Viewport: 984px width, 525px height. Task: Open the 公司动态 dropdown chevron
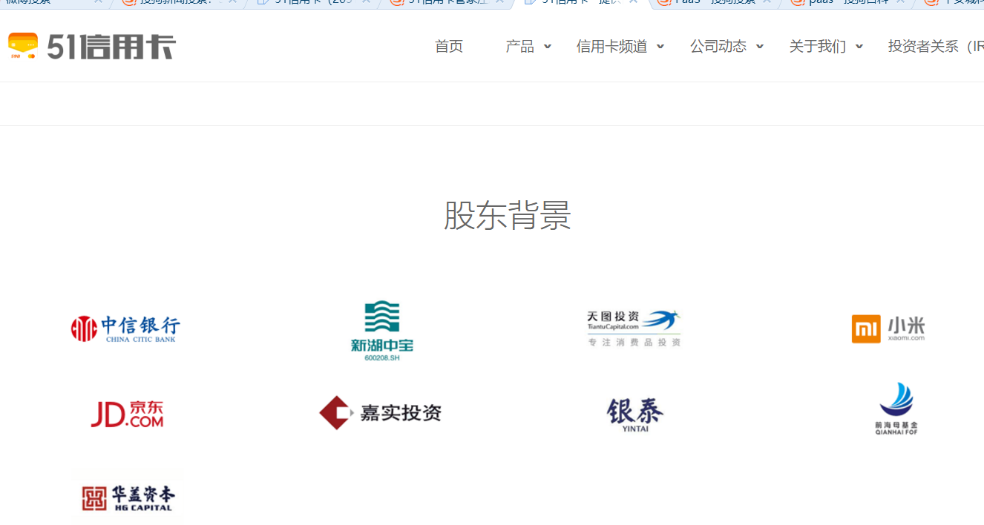[760, 47]
